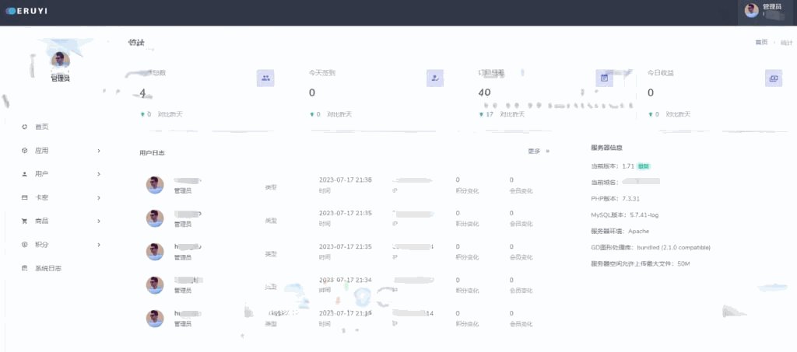This screenshot has height=352, width=797.
Task: Expand the 积分 submenu chevron
Action: (99, 245)
